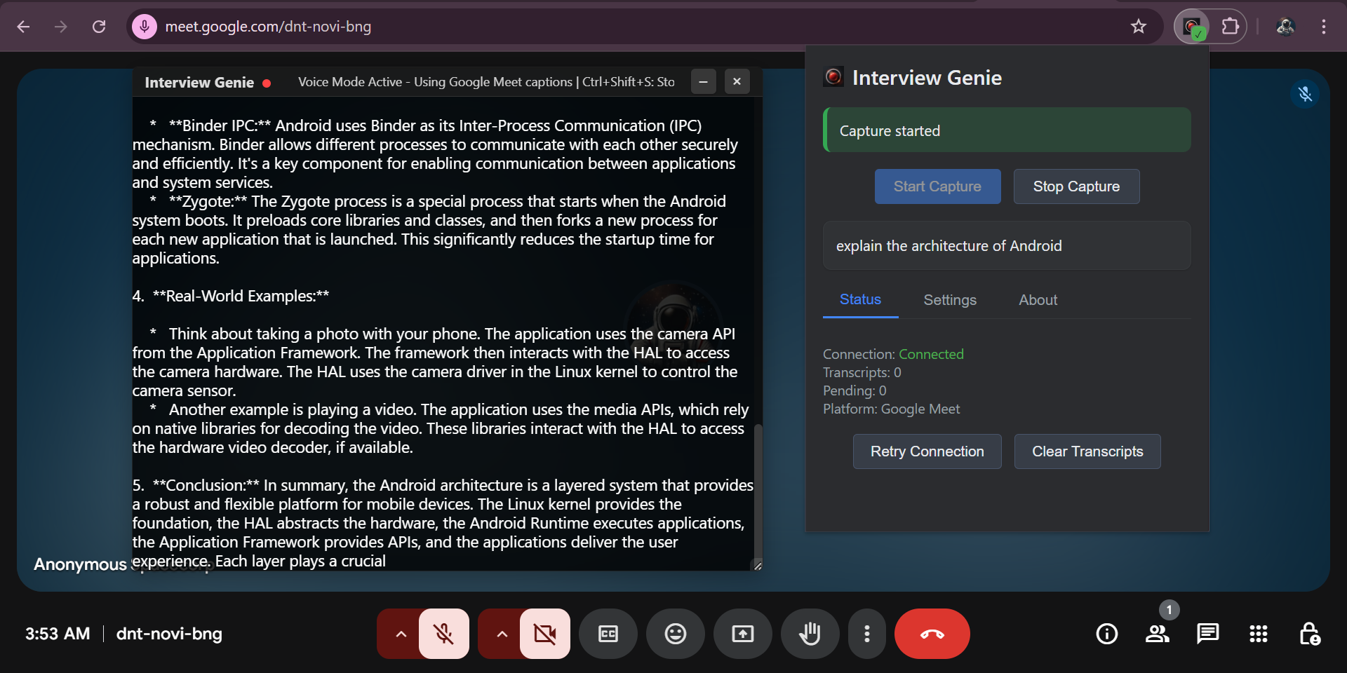Click the 'Connected' status text
Screen dimensions: 1347x673
931,354
